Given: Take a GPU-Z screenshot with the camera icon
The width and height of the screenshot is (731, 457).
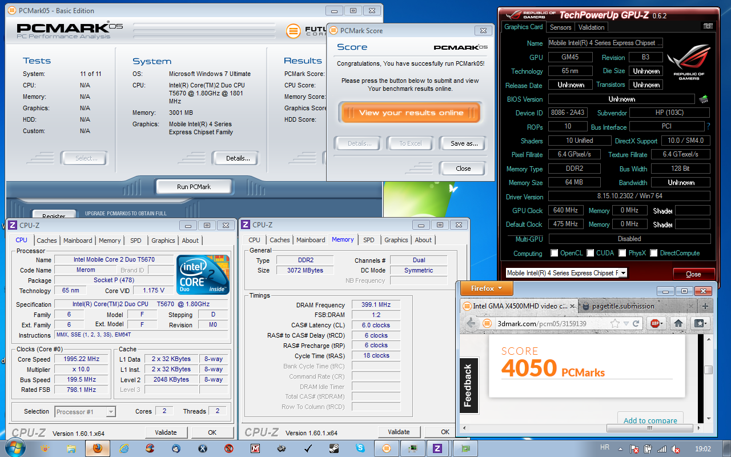Looking at the screenshot, I should (x=708, y=27).
